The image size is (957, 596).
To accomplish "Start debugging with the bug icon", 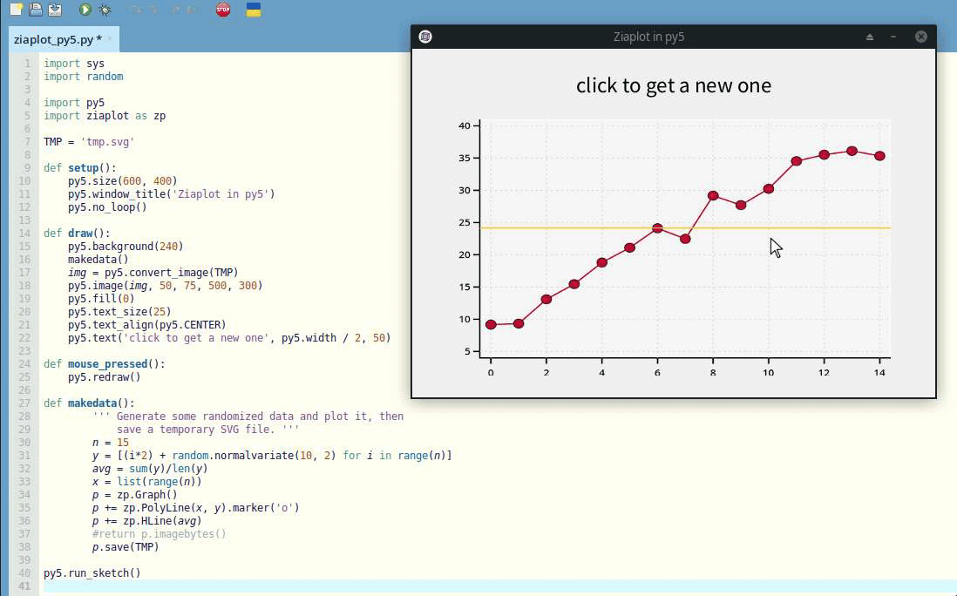I will click(105, 10).
